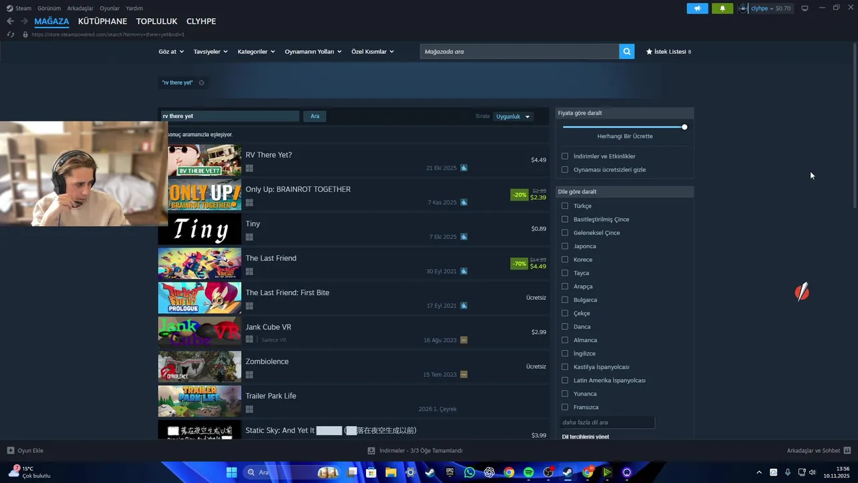Expand the Oynamanın Yolları dropdown
858x483 pixels.
313,52
